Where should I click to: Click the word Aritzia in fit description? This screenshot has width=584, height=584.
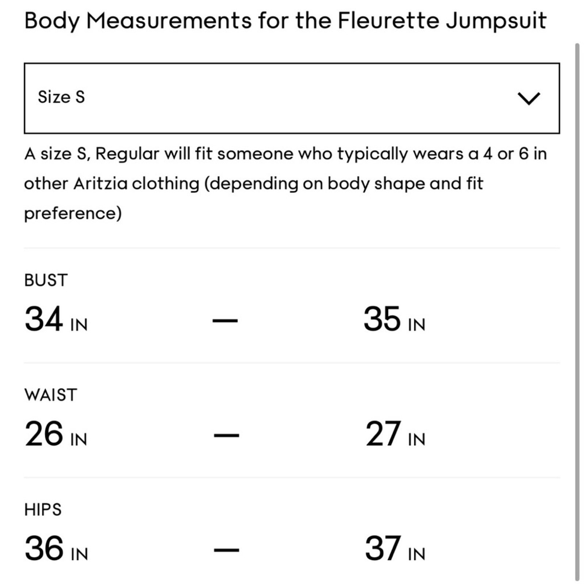100,183
